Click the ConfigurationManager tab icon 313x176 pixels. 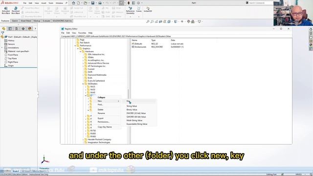[17, 29]
